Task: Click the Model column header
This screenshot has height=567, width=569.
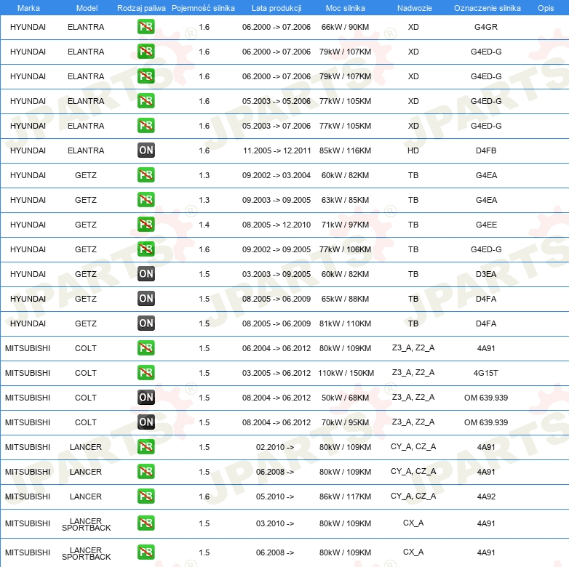Action: tap(87, 8)
